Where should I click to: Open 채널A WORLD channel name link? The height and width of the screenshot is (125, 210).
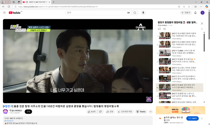tap(16, 111)
